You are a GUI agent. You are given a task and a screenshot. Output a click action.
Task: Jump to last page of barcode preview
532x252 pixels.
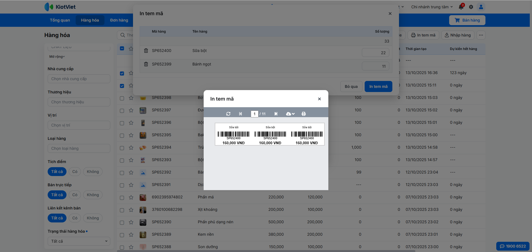tap(276, 114)
